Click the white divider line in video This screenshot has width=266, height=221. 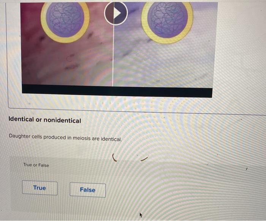pos(113,56)
